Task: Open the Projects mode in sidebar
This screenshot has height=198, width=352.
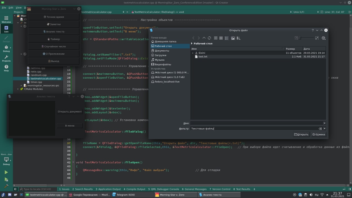Action: pos(6,58)
